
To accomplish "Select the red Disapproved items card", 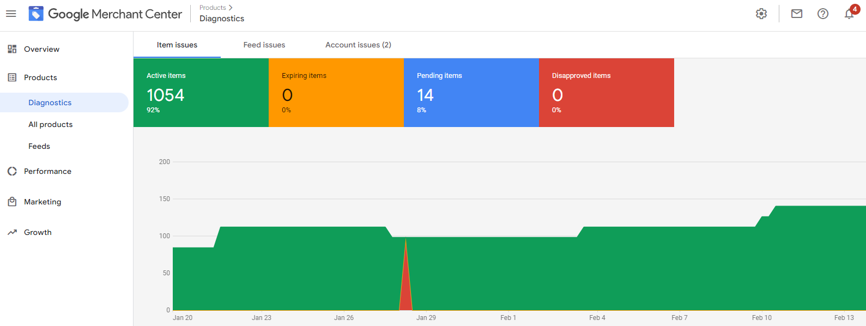I will [607, 93].
